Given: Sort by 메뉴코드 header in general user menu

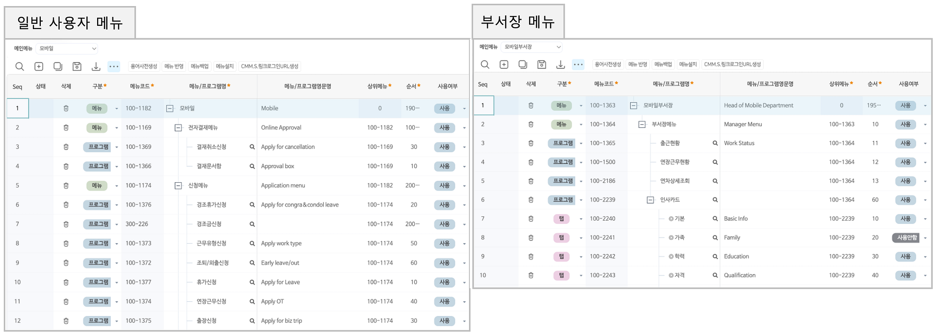Looking at the screenshot, I should [x=142, y=86].
